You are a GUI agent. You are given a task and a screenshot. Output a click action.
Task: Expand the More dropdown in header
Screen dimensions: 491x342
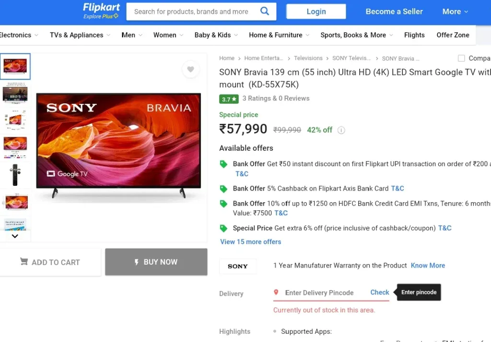tap(455, 12)
